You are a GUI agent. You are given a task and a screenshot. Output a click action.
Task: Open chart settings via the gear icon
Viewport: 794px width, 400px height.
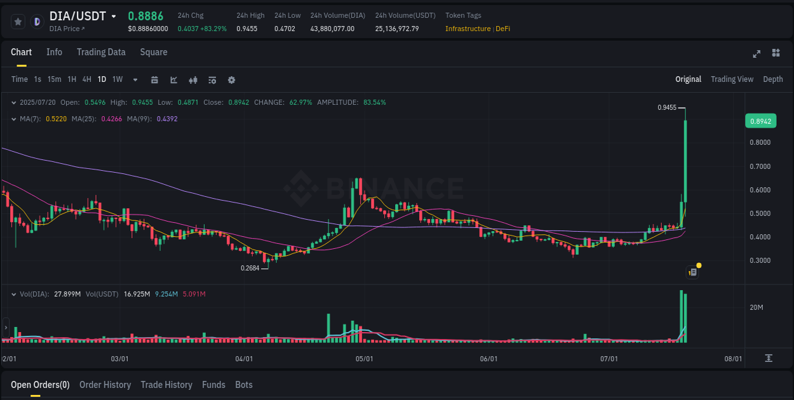(x=231, y=80)
